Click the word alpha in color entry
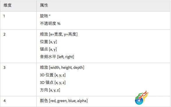Image resolution: width=171 pixels, height=107 pixels. [x=82, y=101]
